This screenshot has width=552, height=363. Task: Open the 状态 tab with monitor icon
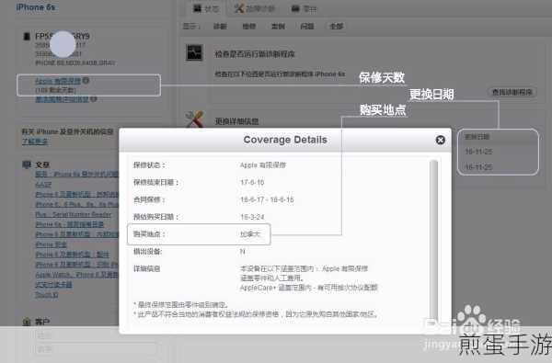pyautogui.click(x=207, y=9)
